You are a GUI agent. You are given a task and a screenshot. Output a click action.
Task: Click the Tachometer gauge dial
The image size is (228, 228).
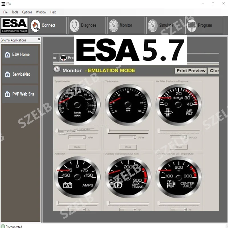click(x=128, y=105)
